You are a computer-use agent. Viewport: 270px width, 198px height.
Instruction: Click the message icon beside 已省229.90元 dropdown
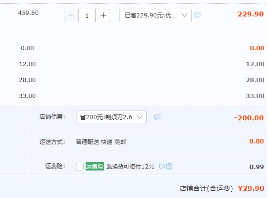pyautogui.click(x=197, y=15)
